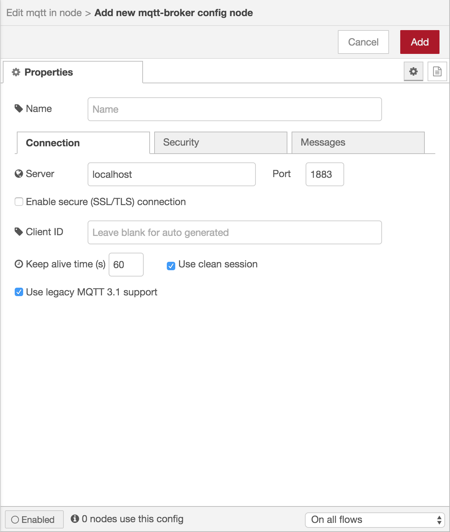Toggle the Enabled state of the config node
This screenshot has height=532, width=450.
click(x=34, y=519)
